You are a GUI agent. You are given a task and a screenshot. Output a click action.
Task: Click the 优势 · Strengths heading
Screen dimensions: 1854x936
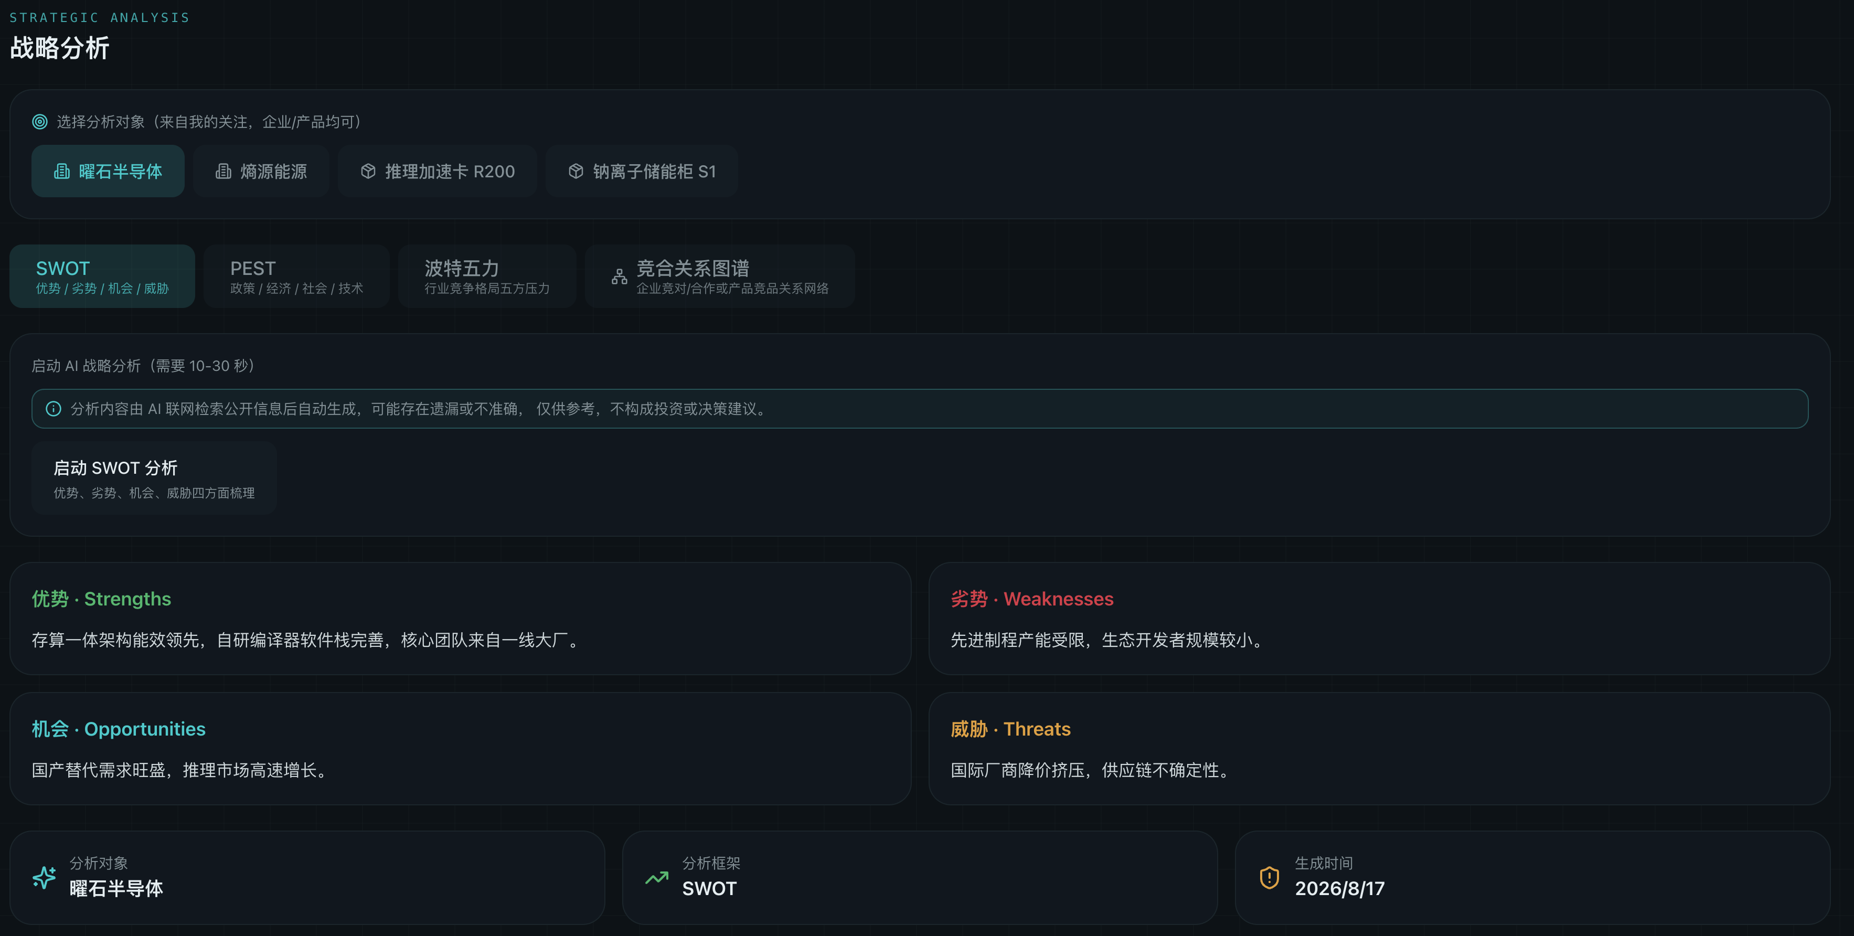(x=101, y=599)
